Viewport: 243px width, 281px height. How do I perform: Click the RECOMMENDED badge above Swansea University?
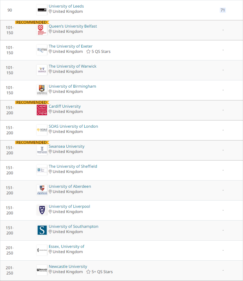(x=32, y=142)
